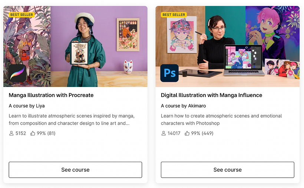The width and height of the screenshot is (304, 188).
Task: Click the thumbs-up icon next to 99% (449)
Action: click(187, 133)
